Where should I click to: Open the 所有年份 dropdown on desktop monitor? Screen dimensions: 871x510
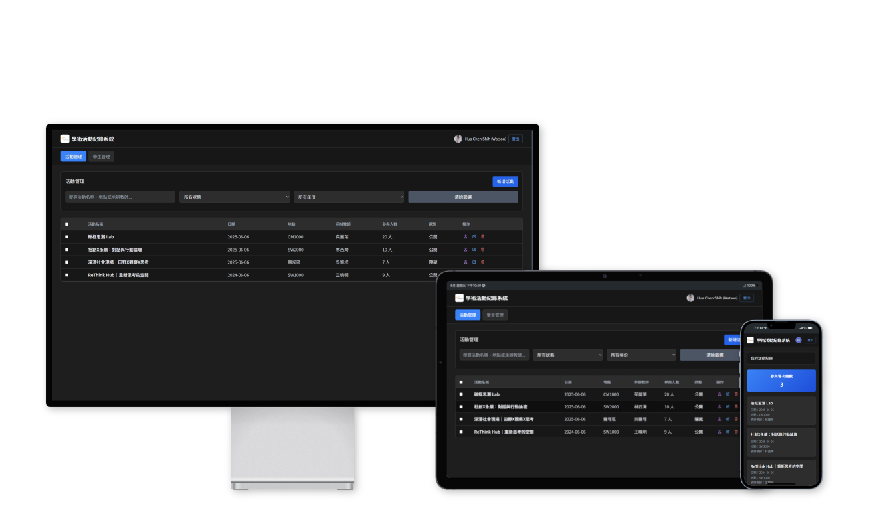tap(349, 197)
